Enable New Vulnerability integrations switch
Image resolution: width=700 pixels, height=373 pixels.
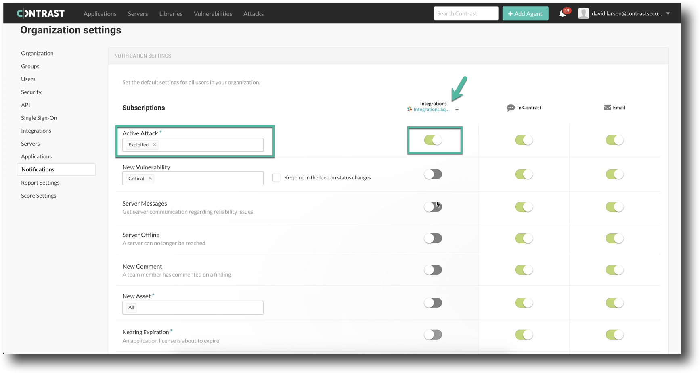[x=433, y=174]
